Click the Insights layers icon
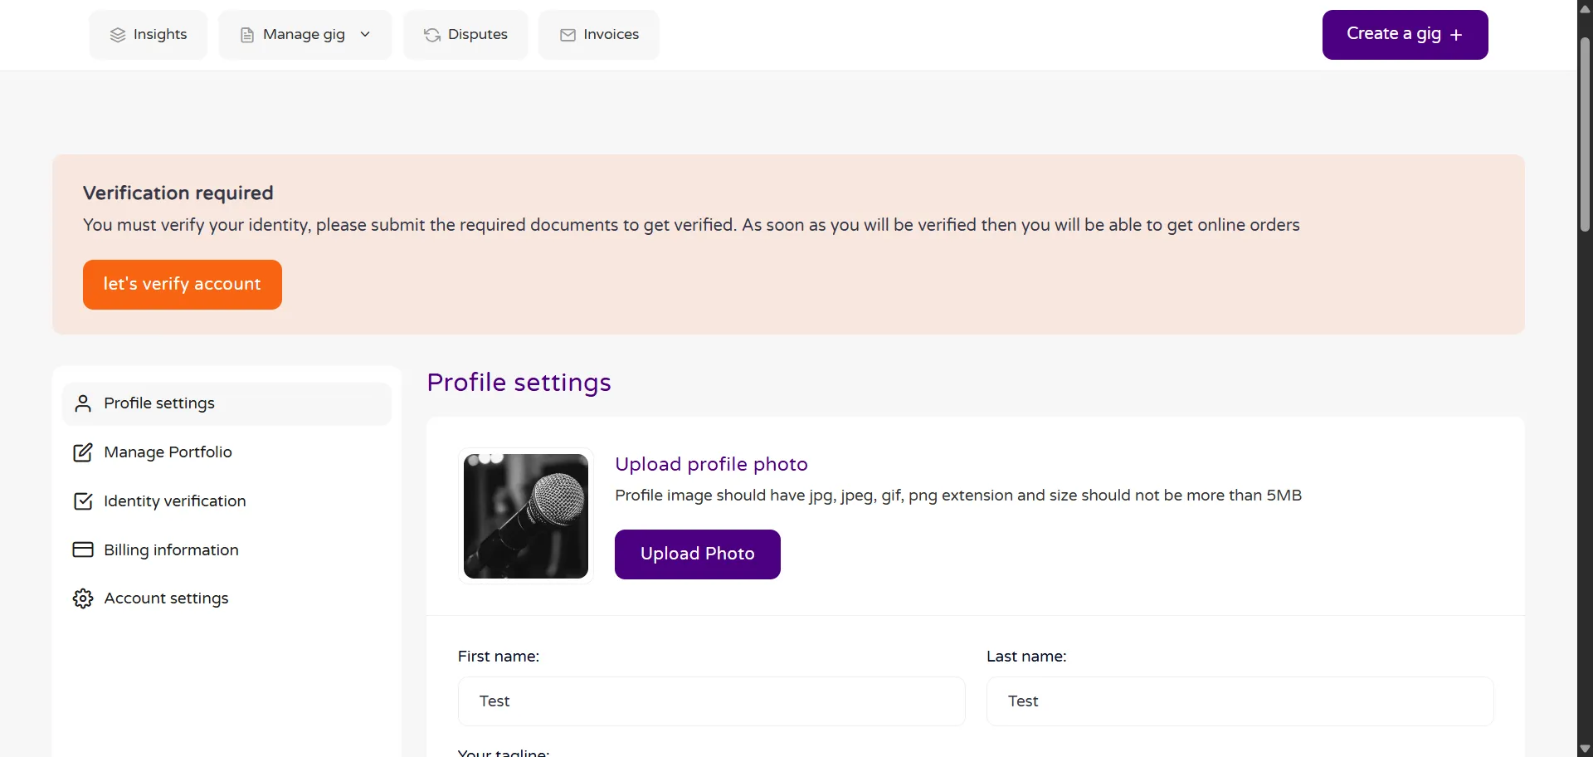 click(118, 35)
